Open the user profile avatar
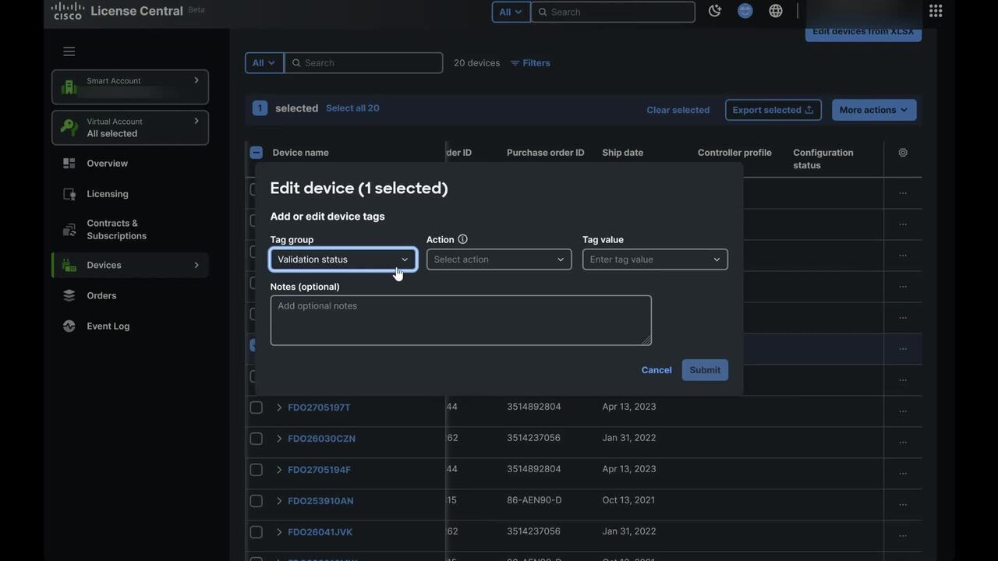 745,11
